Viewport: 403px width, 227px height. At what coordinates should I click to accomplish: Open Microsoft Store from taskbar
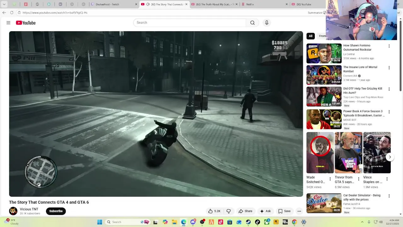230,222
